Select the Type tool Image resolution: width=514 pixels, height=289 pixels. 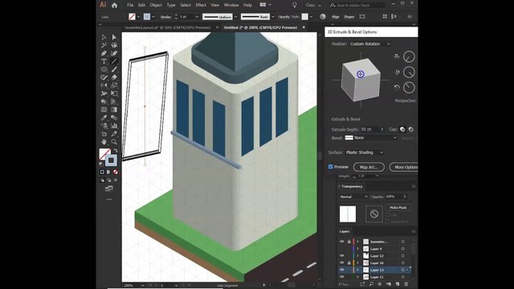coord(104,61)
